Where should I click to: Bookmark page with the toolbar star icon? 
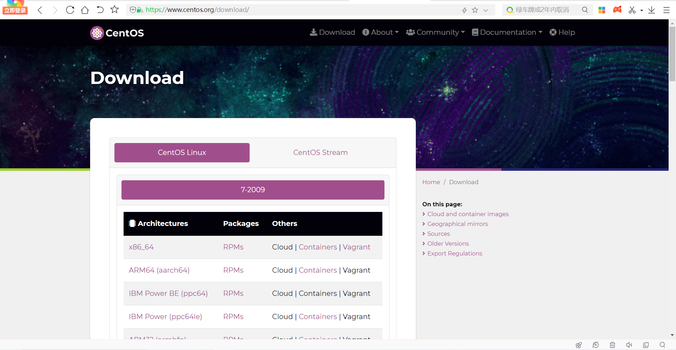(114, 9)
